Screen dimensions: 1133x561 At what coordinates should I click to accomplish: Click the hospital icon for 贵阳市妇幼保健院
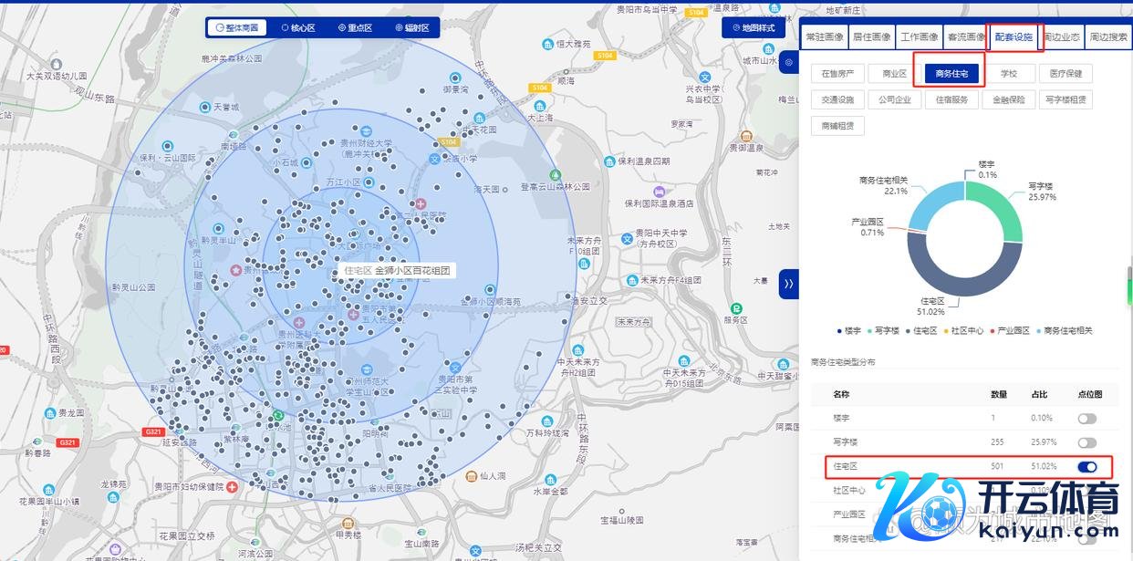pyautogui.click(x=233, y=487)
